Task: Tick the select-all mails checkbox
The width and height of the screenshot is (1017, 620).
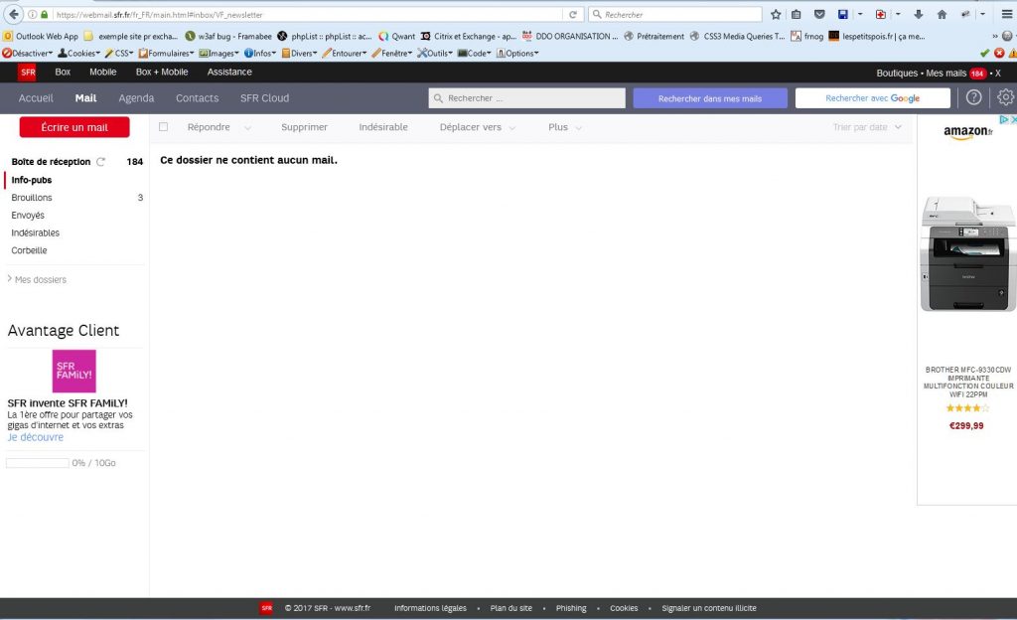Action: click(x=164, y=127)
